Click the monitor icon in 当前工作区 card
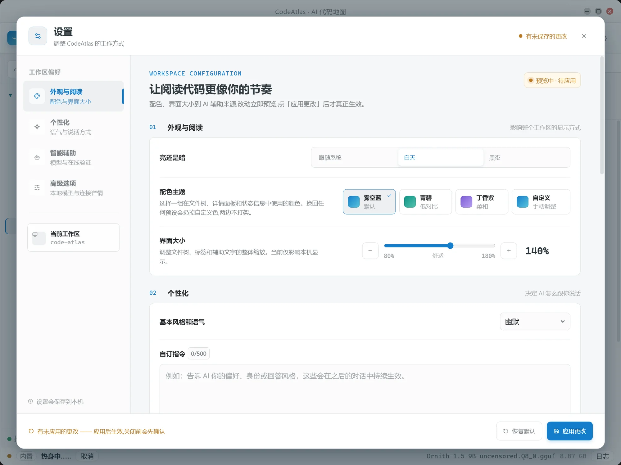Screen dimensions: 621x465 [x=35, y=234]
